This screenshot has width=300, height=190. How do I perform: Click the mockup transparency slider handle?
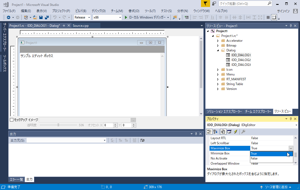pos(58,125)
